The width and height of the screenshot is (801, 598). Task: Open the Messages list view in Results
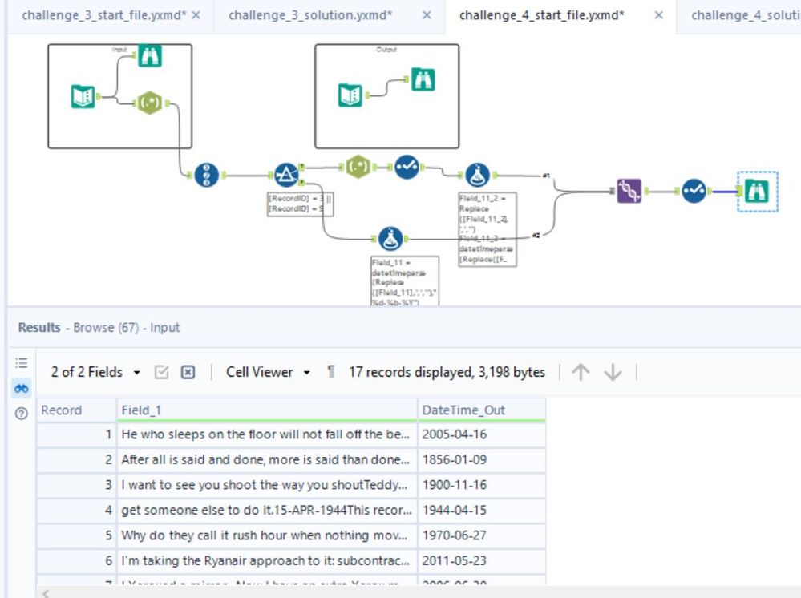[x=21, y=363]
